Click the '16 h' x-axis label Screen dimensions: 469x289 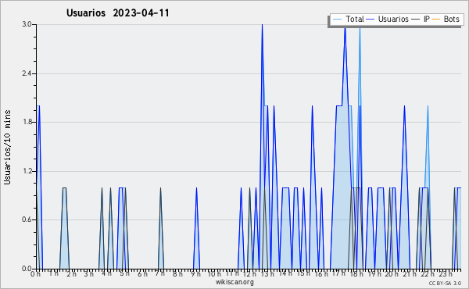point(321,273)
